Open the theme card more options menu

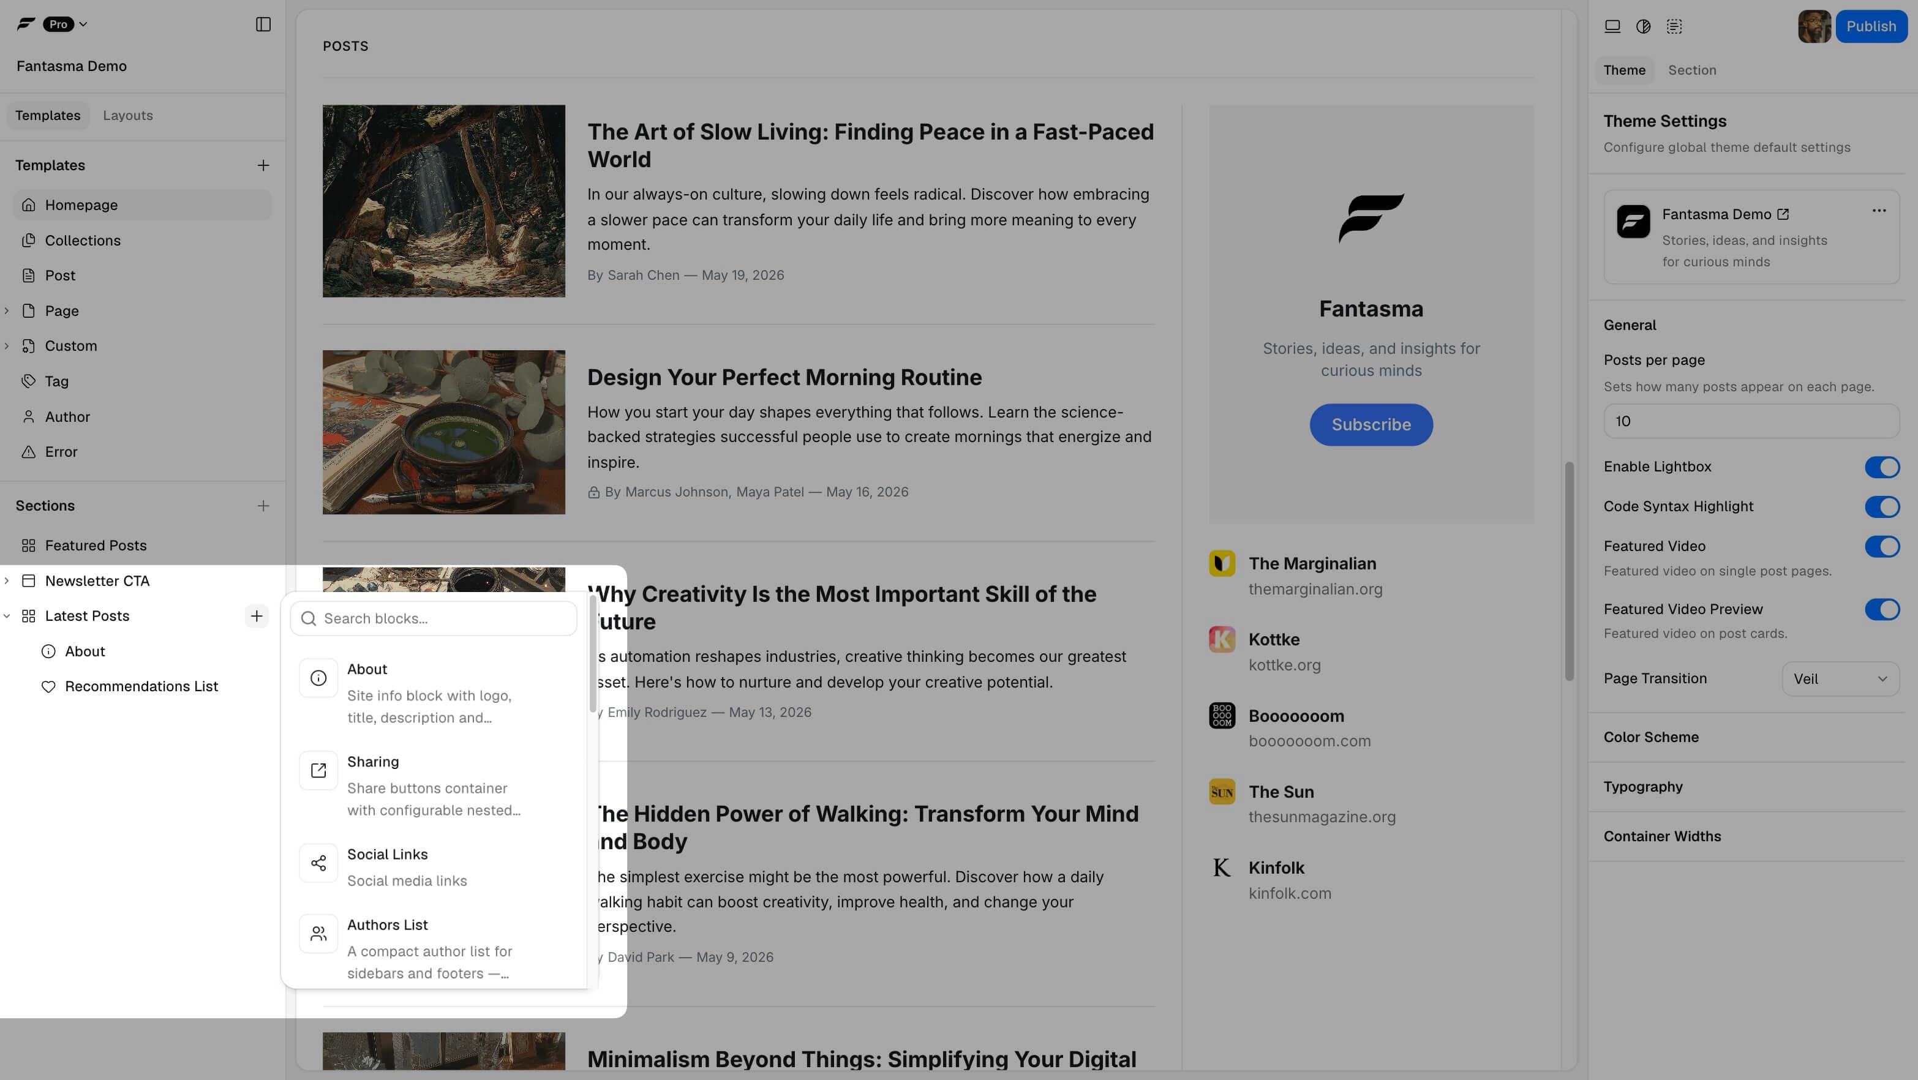coord(1879,211)
